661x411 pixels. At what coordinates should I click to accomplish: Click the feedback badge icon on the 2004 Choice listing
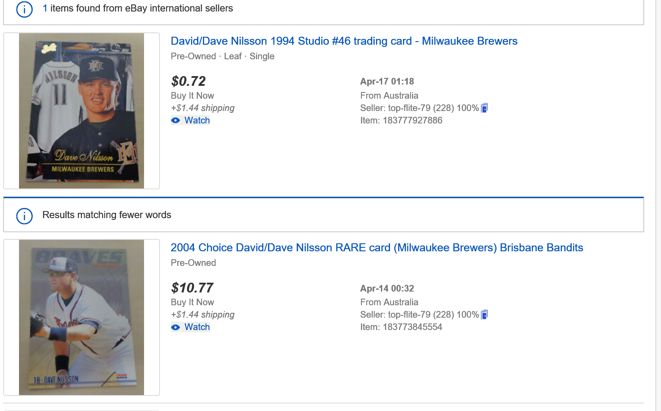tap(485, 314)
